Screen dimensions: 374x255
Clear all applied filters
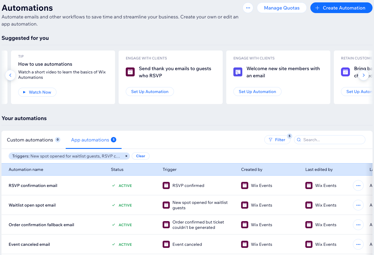click(141, 156)
